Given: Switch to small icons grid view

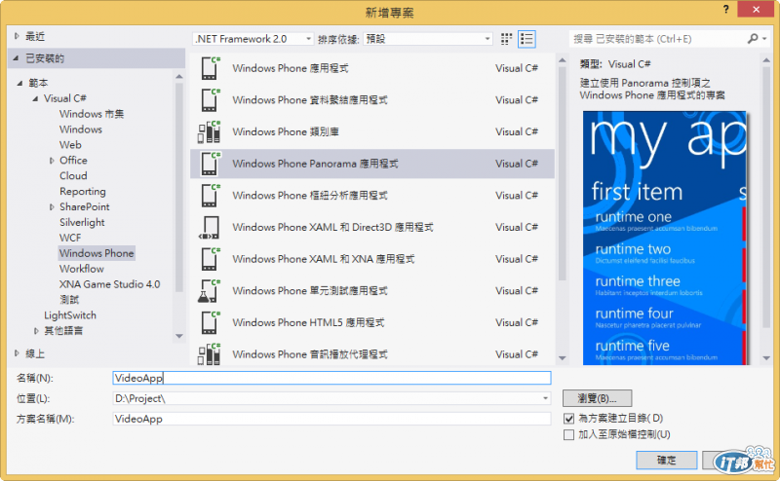Looking at the screenshot, I should coord(506,39).
